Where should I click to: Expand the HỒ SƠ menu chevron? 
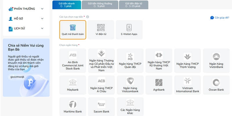pyautogui.click(x=42, y=19)
